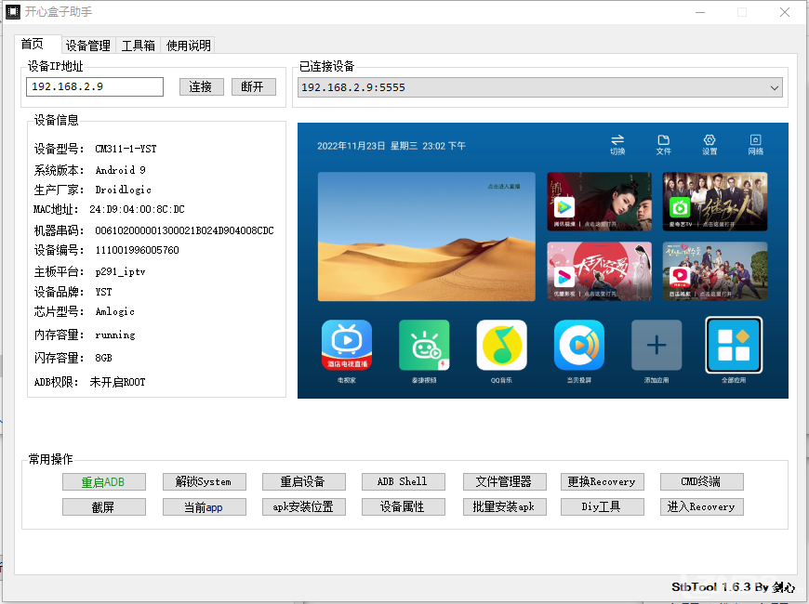The height and width of the screenshot is (604, 809).
Task: Open the 文件管理器 button
Action: 504,481
